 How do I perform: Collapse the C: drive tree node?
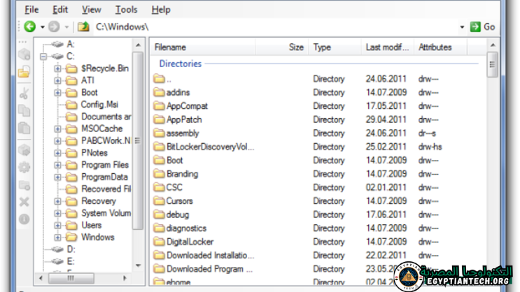[43, 57]
